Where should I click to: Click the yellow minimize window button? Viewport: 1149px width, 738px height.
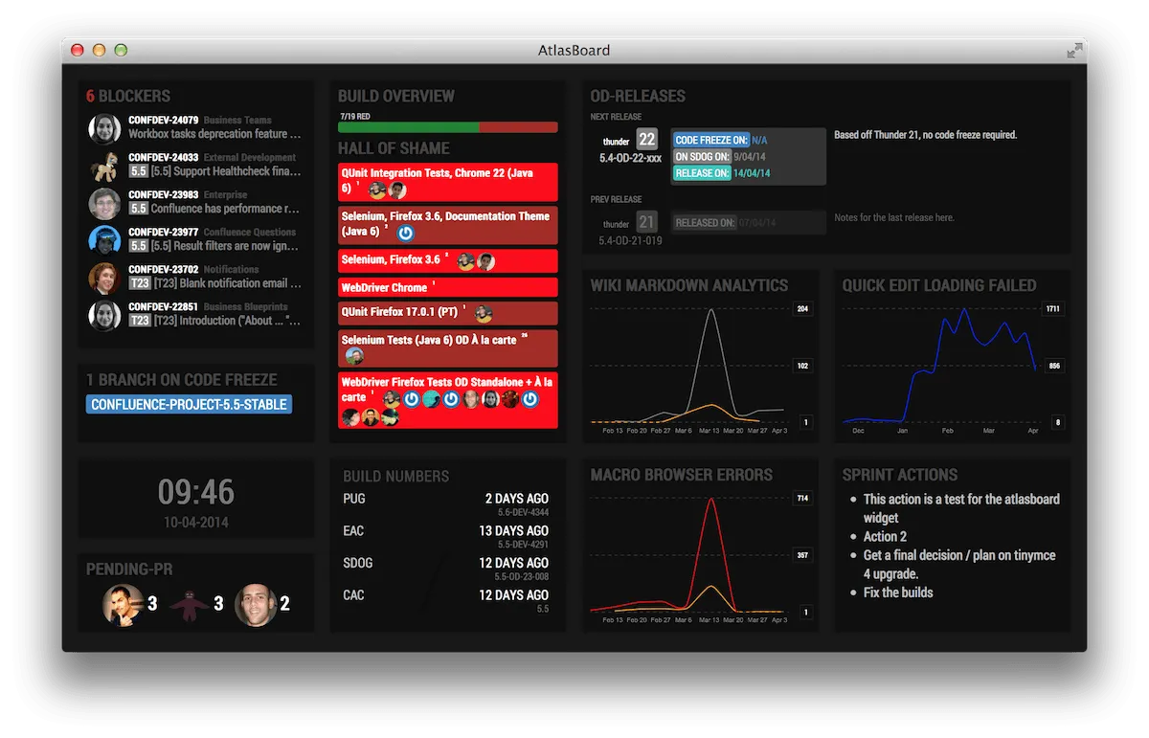pos(101,50)
